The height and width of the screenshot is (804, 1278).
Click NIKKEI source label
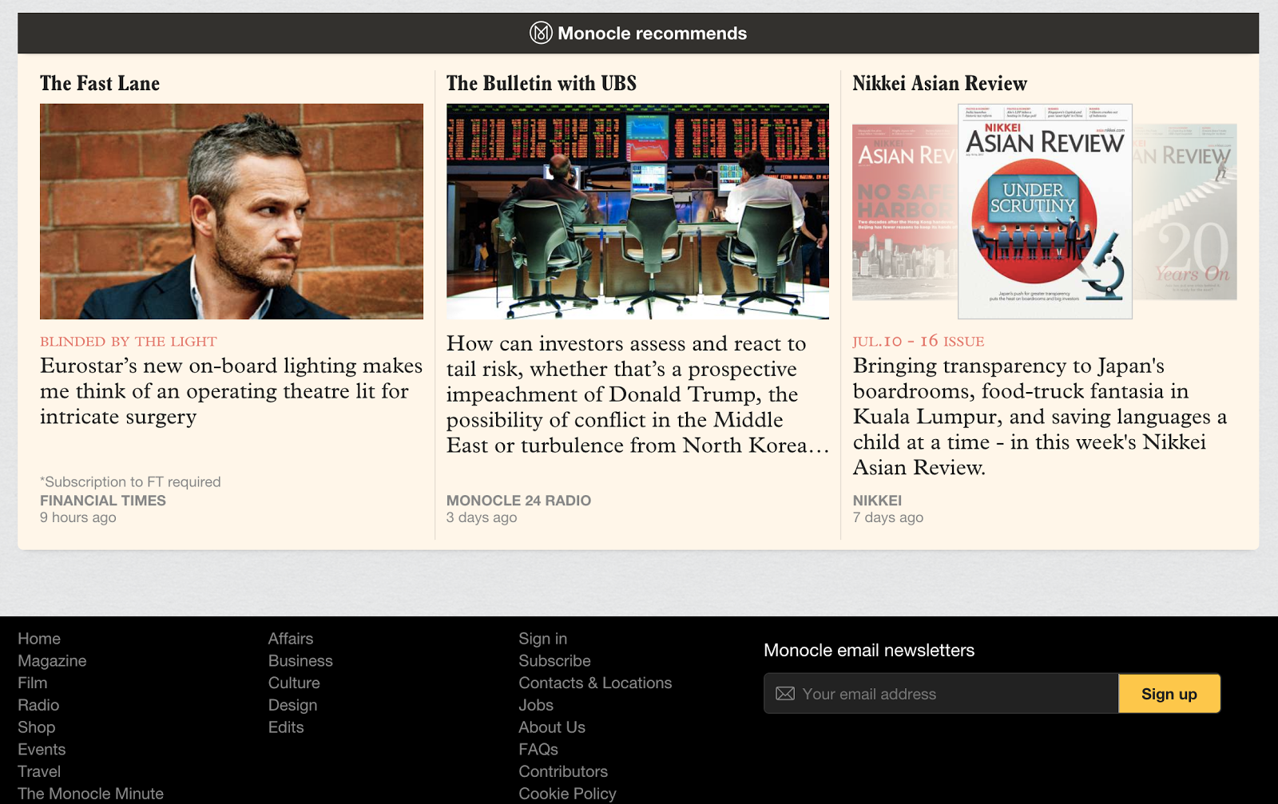click(877, 501)
